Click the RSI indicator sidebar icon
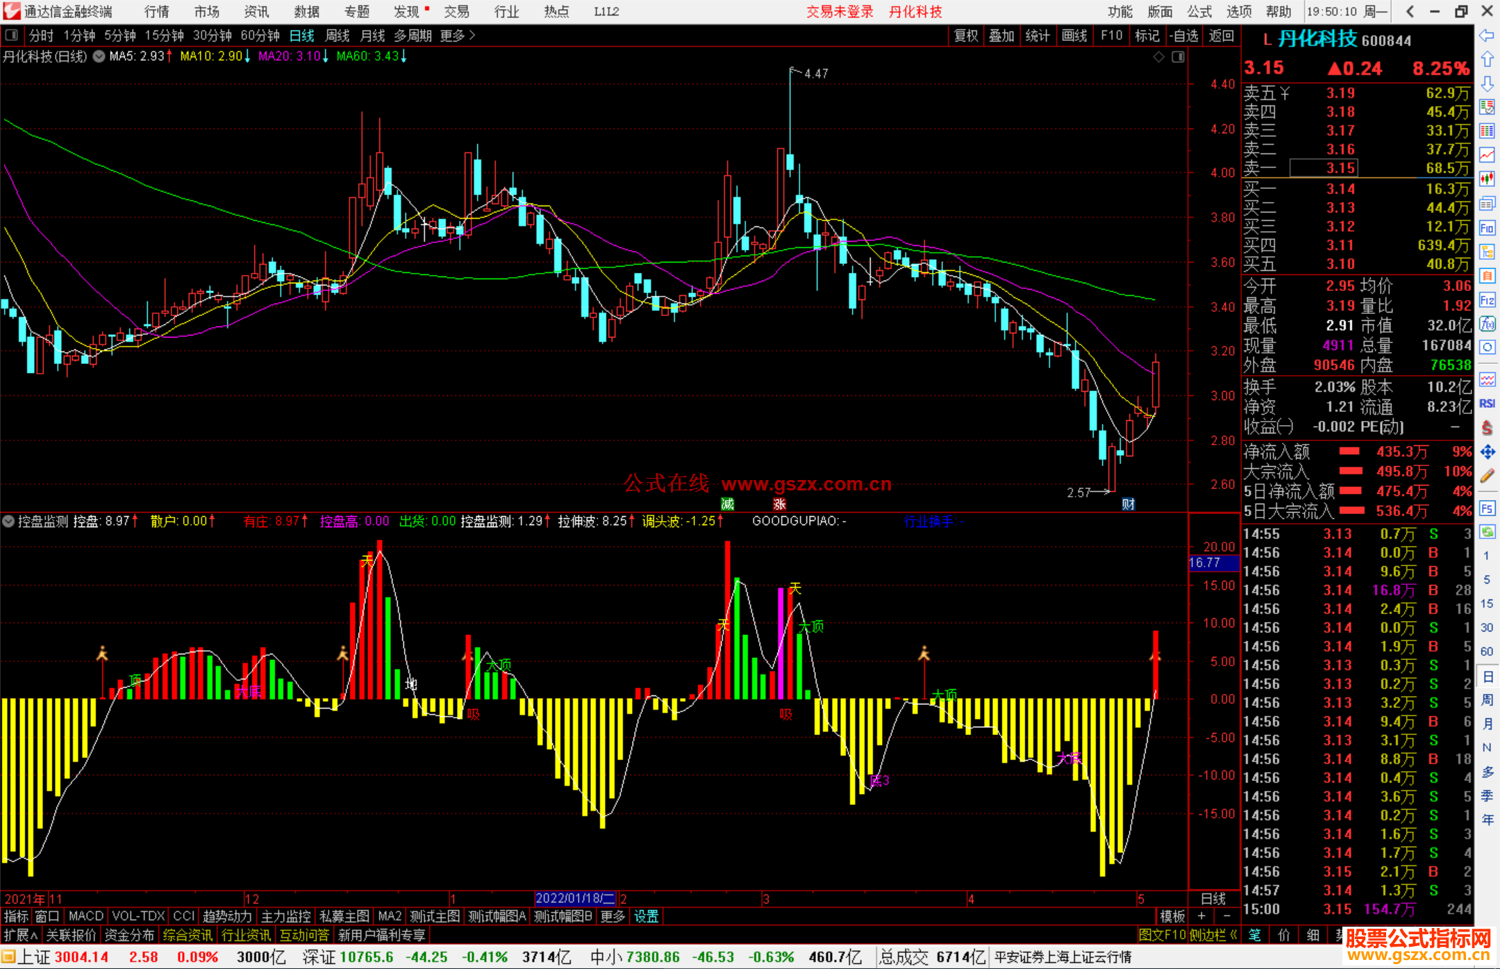The height and width of the screenshot is (969, 1500). click(1487, 404)
